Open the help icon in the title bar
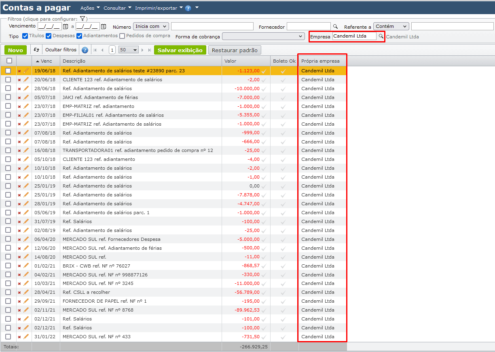The image size is (495, 352). pyautogui.click(x=188, y=8)
